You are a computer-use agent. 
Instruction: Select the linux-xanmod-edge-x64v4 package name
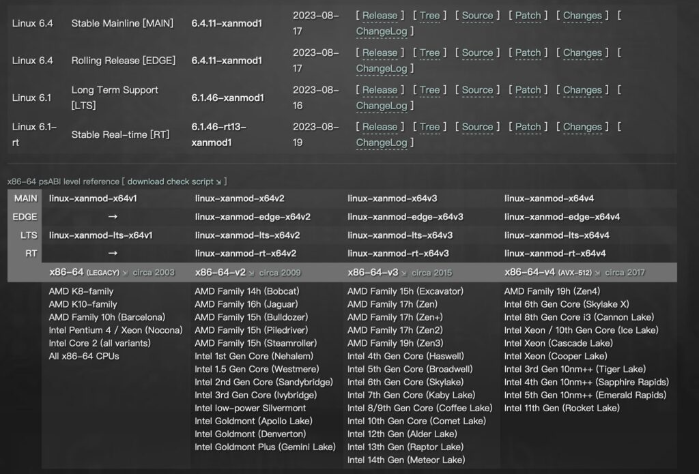[x=562, y=217]
